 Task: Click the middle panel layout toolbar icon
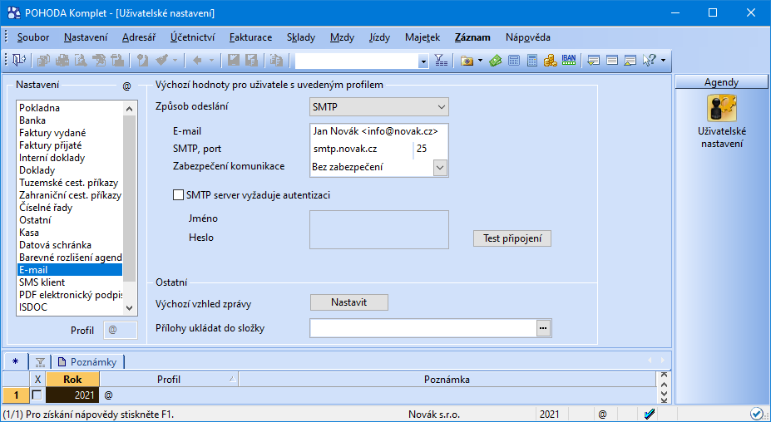[612, 61]
